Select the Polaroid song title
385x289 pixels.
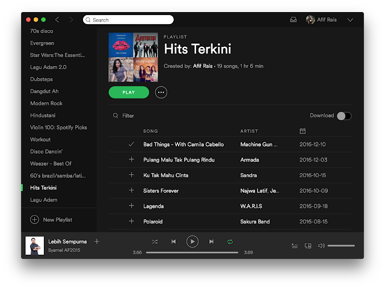point(153,222)
